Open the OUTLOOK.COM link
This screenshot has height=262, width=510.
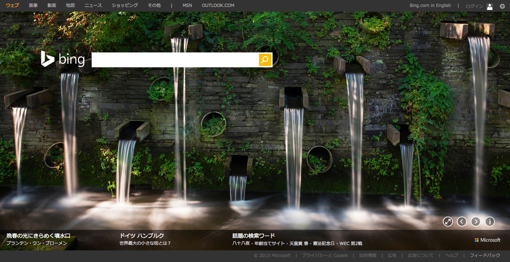[218, 5]
